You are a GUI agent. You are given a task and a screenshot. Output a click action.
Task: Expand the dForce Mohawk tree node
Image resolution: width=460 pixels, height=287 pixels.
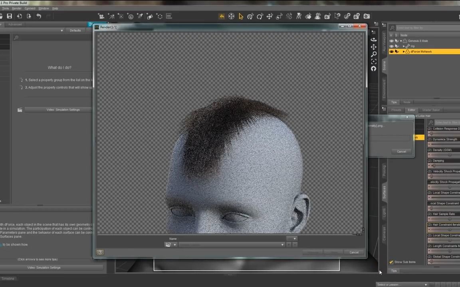click(404, 51)
